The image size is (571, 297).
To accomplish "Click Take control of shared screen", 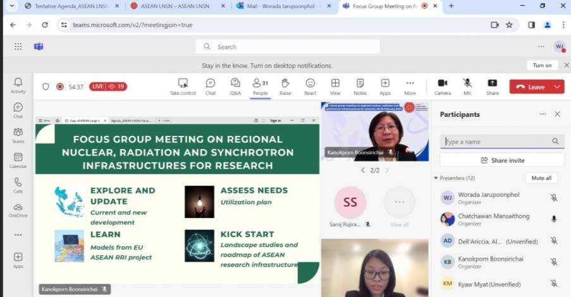I will point(183,86).
